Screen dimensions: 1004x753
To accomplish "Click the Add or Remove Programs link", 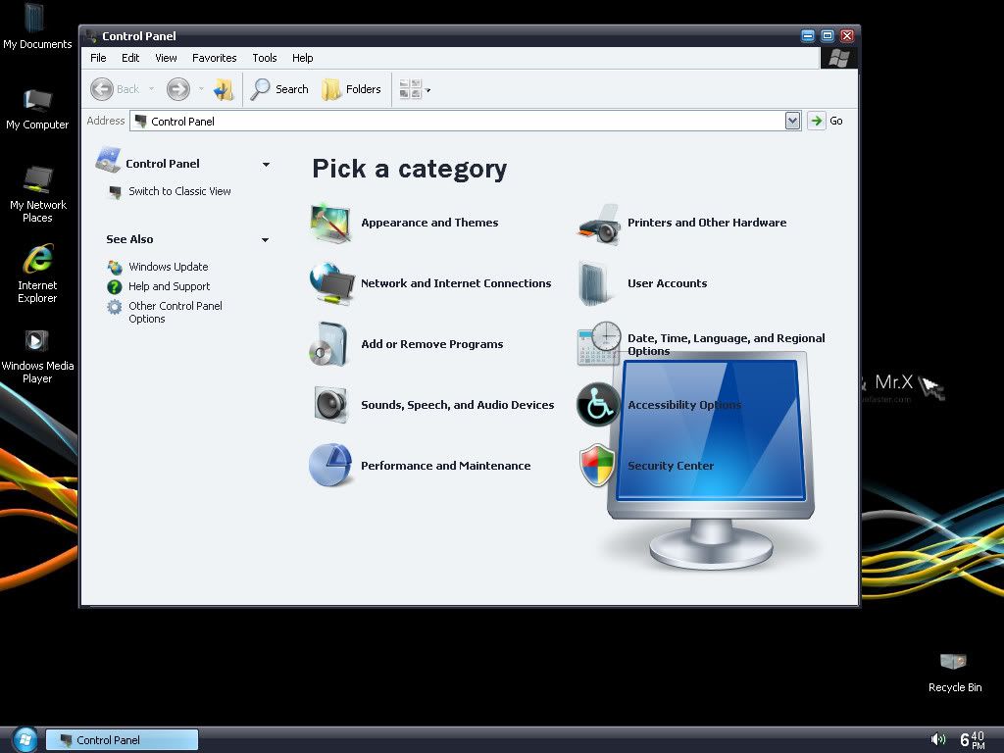I will click(432, 344).
